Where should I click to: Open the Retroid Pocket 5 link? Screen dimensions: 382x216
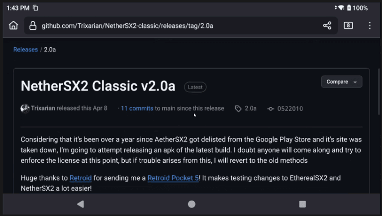[x=173, y=178]
